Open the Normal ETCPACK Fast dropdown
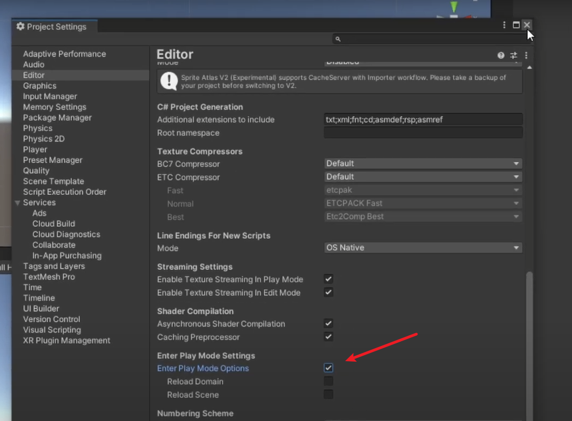 (423, 203)
